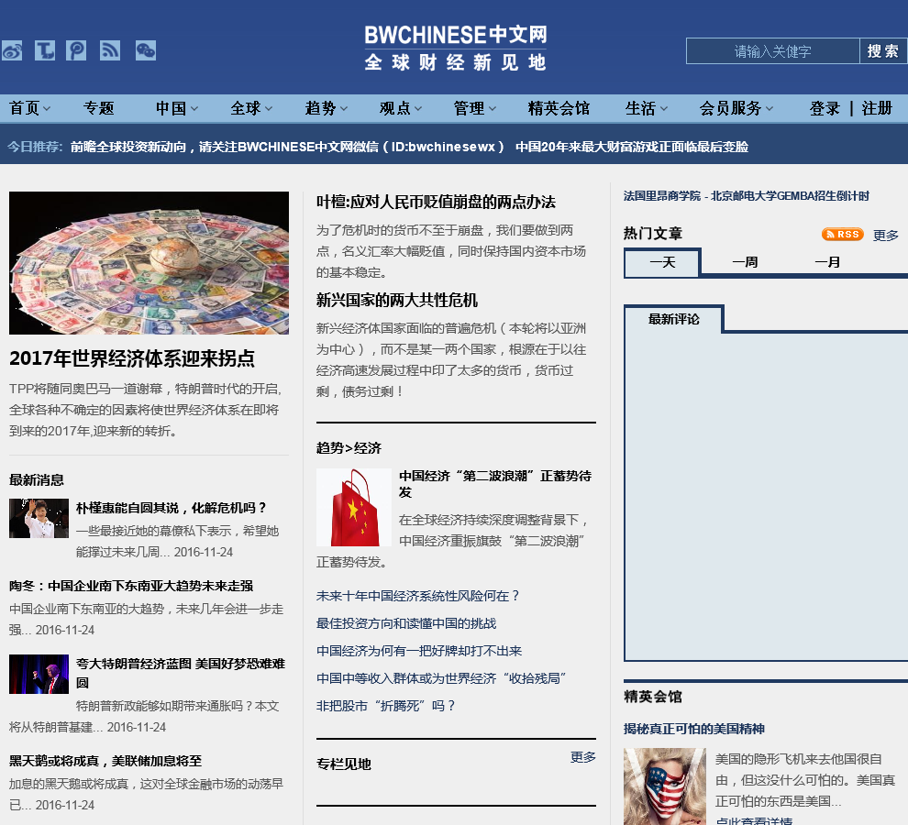908x825 pixels.
Task: Open the currency notes feature image
Action: (x=149, y=263)
